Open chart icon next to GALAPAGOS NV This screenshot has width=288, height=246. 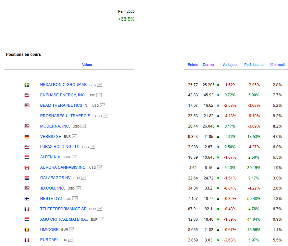click(84, 178)
